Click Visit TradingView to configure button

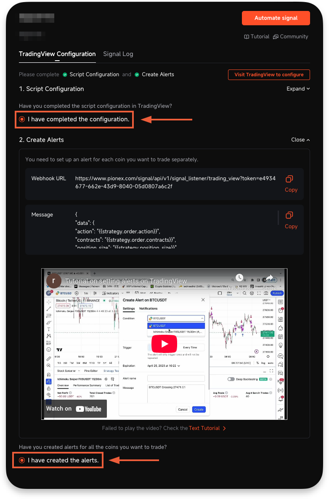click(269, 75)
